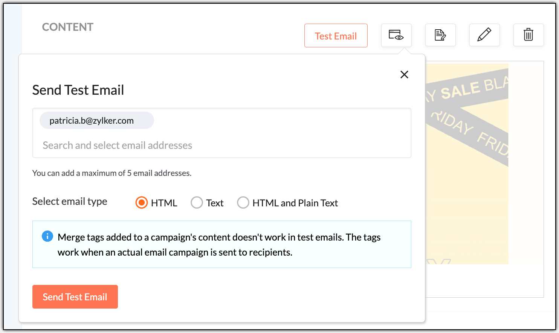
Task: Click the blue info icon beside merge tags note
Action: (47, 236)
